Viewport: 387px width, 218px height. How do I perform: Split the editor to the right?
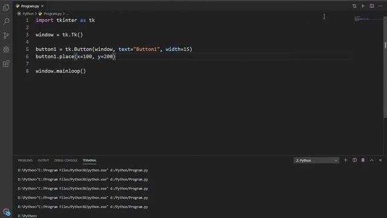[371, 6]
